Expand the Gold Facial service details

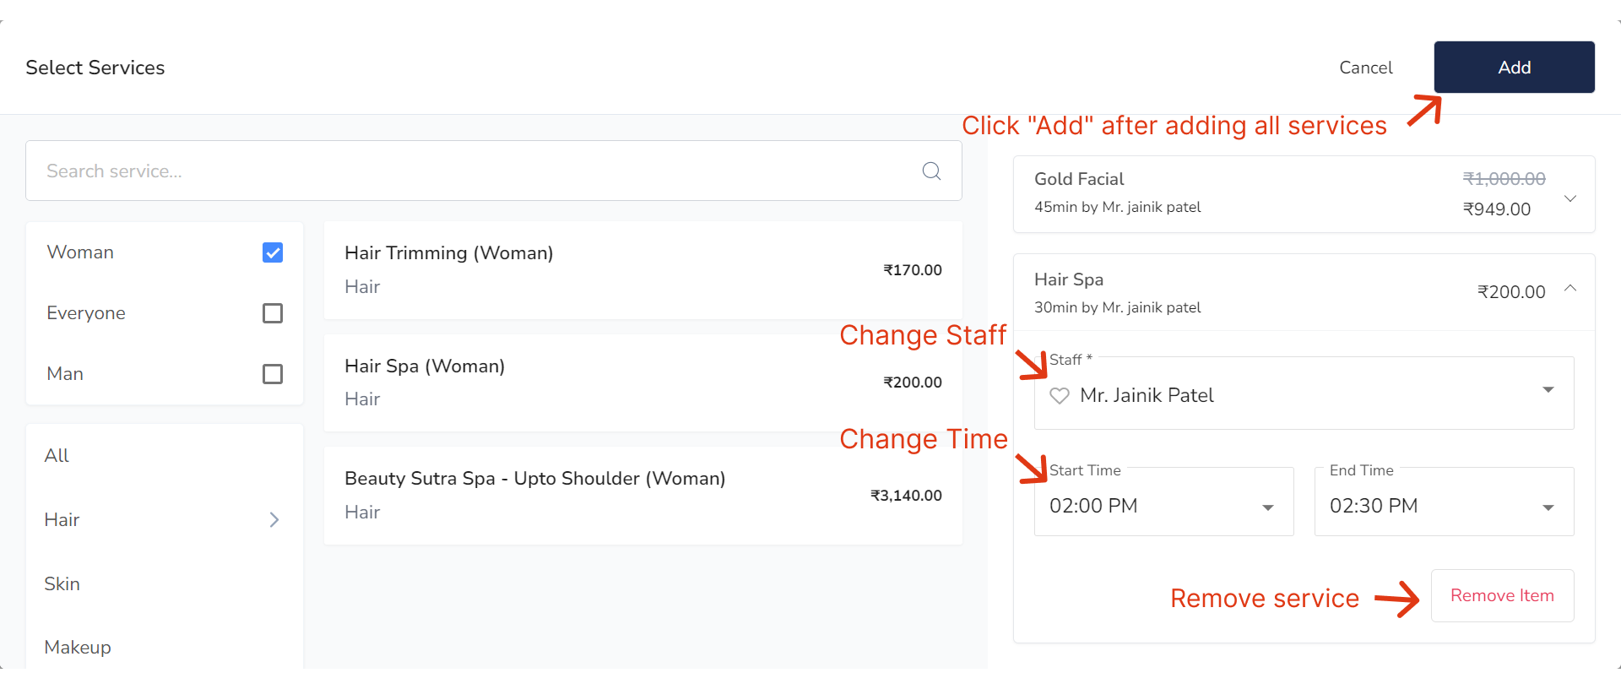[1570, 198]
